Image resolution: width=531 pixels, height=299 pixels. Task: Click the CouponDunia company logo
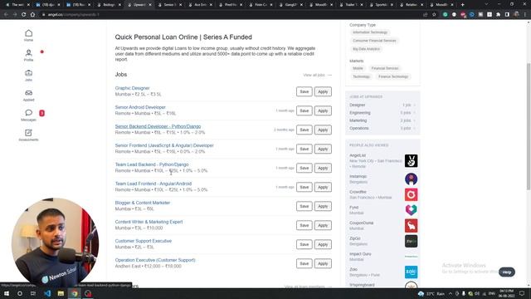412,226
